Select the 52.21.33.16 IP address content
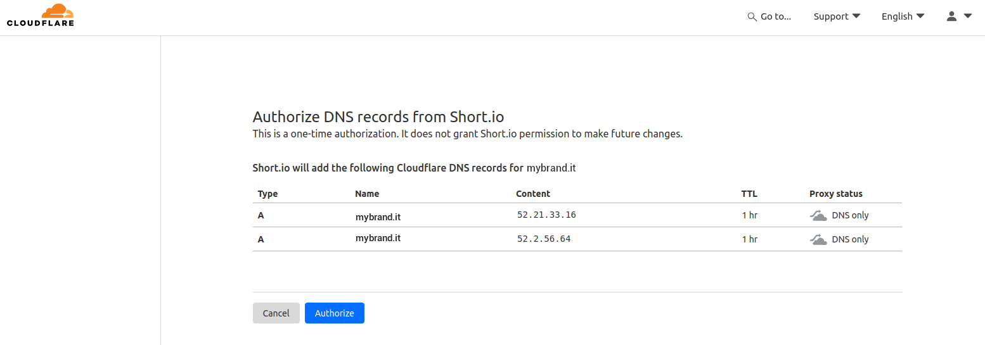The width and height of the screenshot is (985, 345). pos(546,215)
